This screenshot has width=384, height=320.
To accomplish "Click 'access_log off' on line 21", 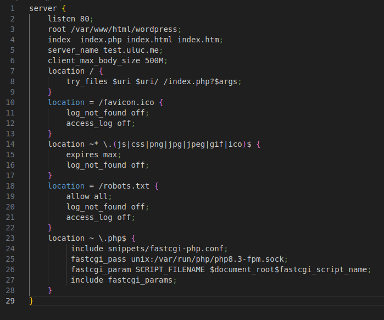I will pos(99,218).
